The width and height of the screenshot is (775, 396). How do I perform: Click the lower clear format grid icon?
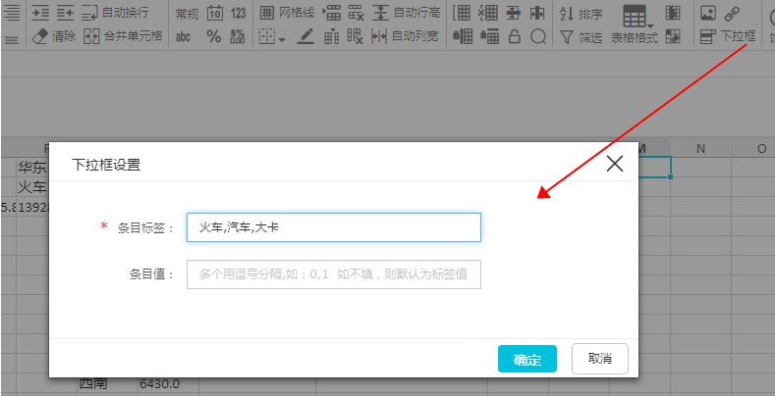click(x=673, y=36)
